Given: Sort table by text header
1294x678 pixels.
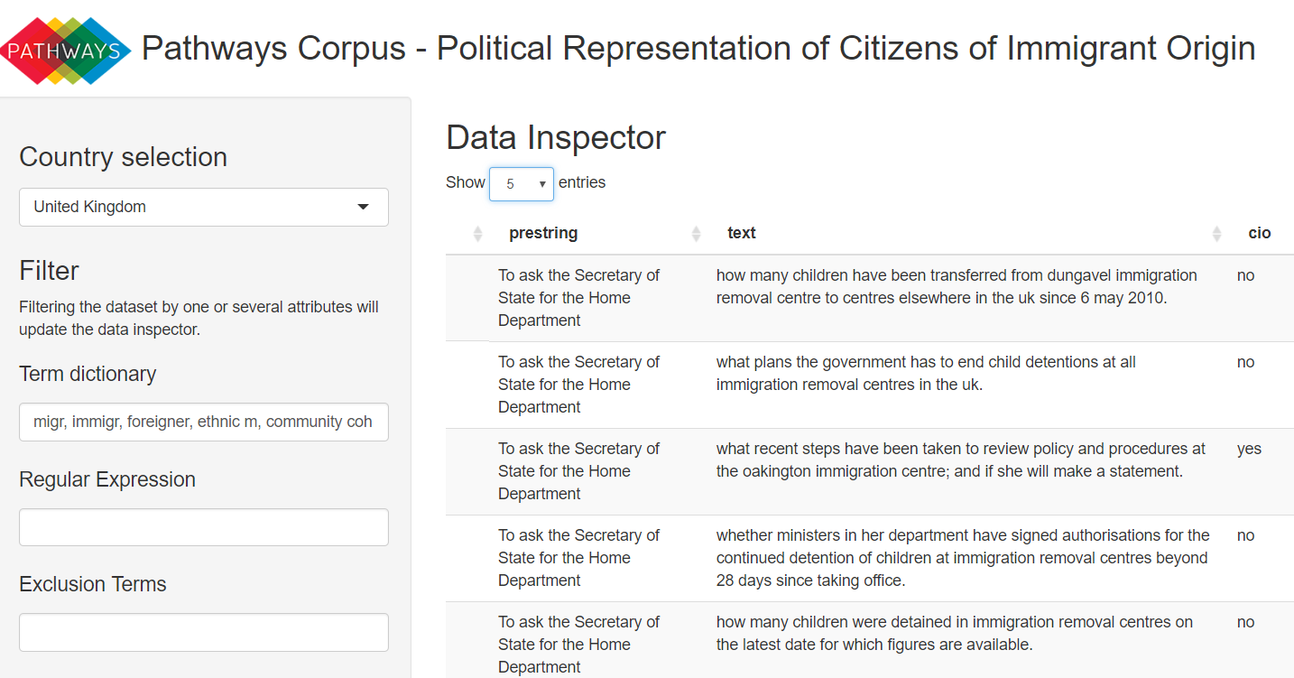Looking at the screenshot, I should (x=741, y=233).
